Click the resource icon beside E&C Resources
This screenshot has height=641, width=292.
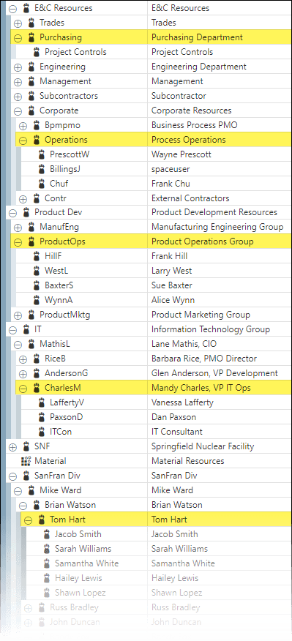[26, 7]
